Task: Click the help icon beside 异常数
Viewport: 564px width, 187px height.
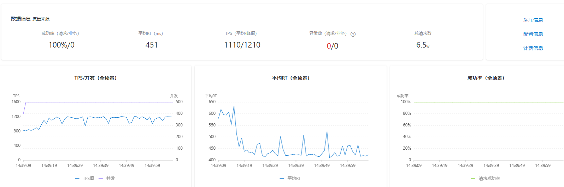Action: 353,34
